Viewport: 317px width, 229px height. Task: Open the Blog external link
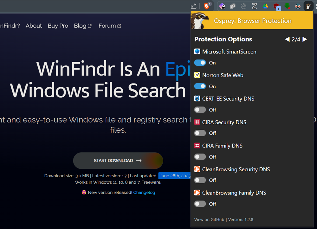click(x=83, y=26)
